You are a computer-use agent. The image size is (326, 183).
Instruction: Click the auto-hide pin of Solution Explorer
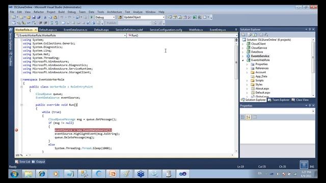pyautogui.click(x=310, y=29)
